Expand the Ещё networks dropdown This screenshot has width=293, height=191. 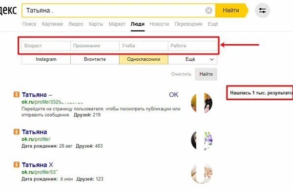click(193, 59)
